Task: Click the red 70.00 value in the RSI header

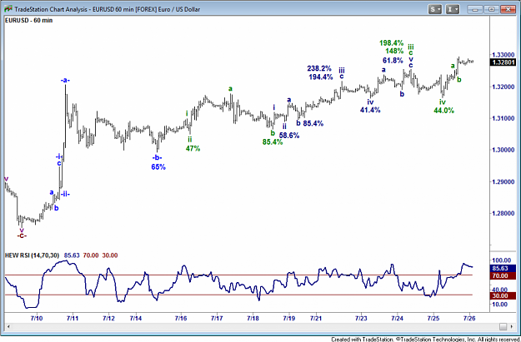Action: [91, 255]
